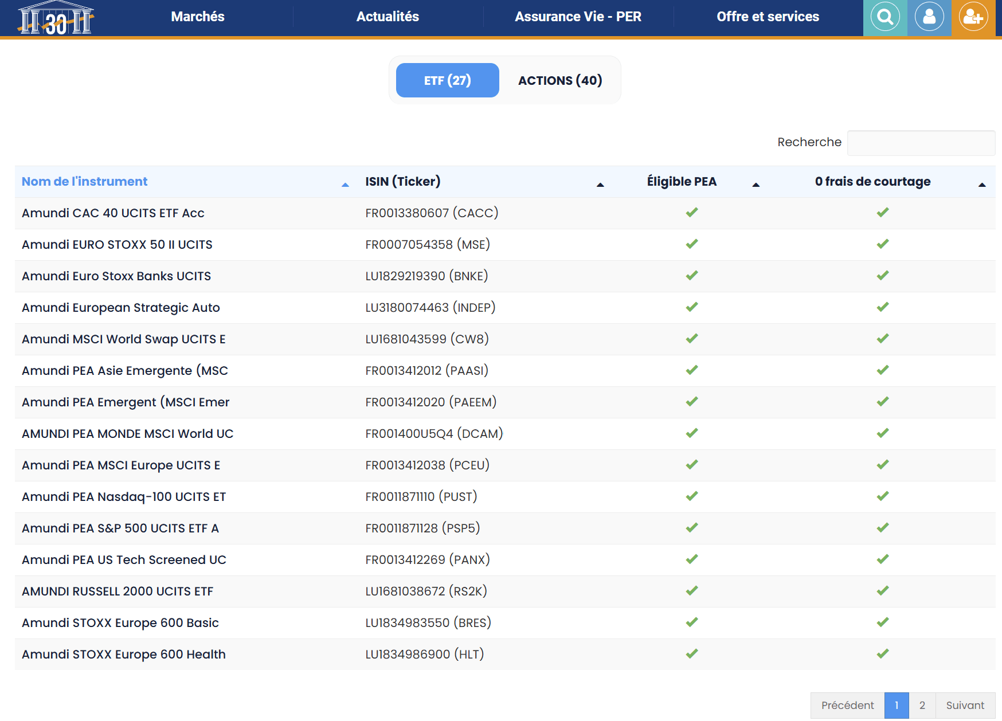1002x721 pixels.
Task: Go to page 2
Action: pyautogui.click(x=922, y=706)
